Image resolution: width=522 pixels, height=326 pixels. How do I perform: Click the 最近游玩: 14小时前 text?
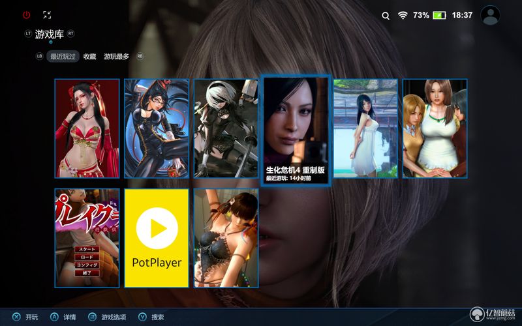pyautogui.click(x=288, y=178)
